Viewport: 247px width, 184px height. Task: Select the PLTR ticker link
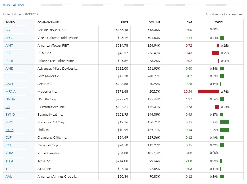coord(9,61)
